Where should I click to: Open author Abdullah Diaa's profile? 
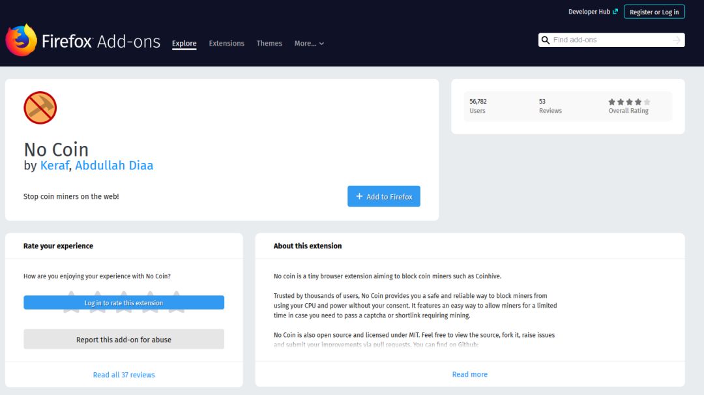pyautogui.click(x=114, y=165)
